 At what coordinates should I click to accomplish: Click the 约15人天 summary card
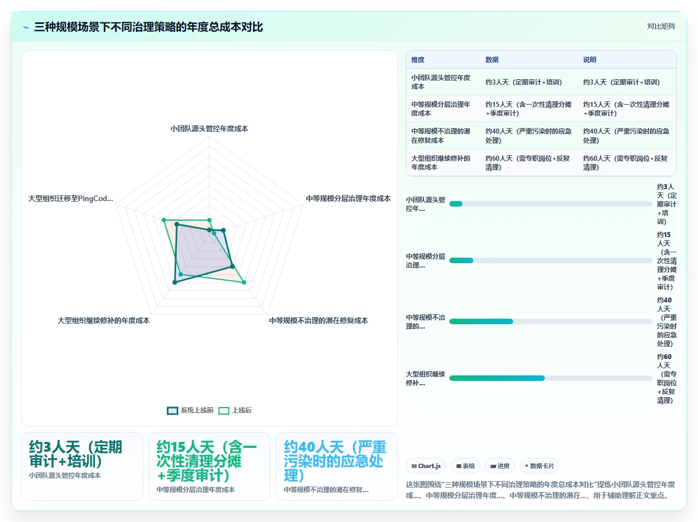point(209,466)
